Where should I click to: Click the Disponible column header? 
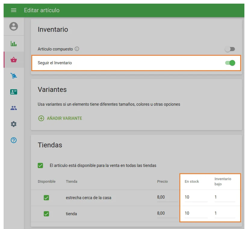pyautogui.click(x=47, y=181)
